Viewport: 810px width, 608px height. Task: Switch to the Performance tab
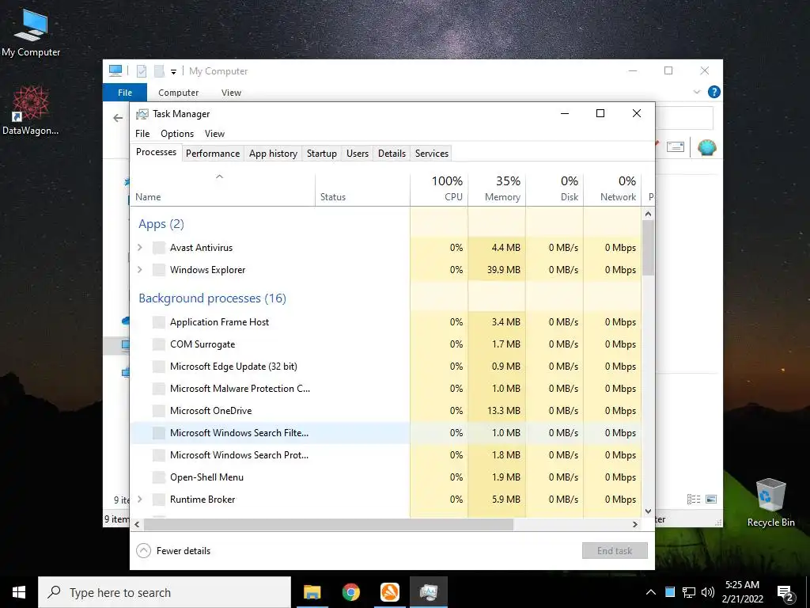tap(213, 154)
